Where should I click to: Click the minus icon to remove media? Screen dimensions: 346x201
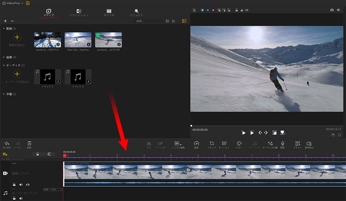[x=12, y=21]
